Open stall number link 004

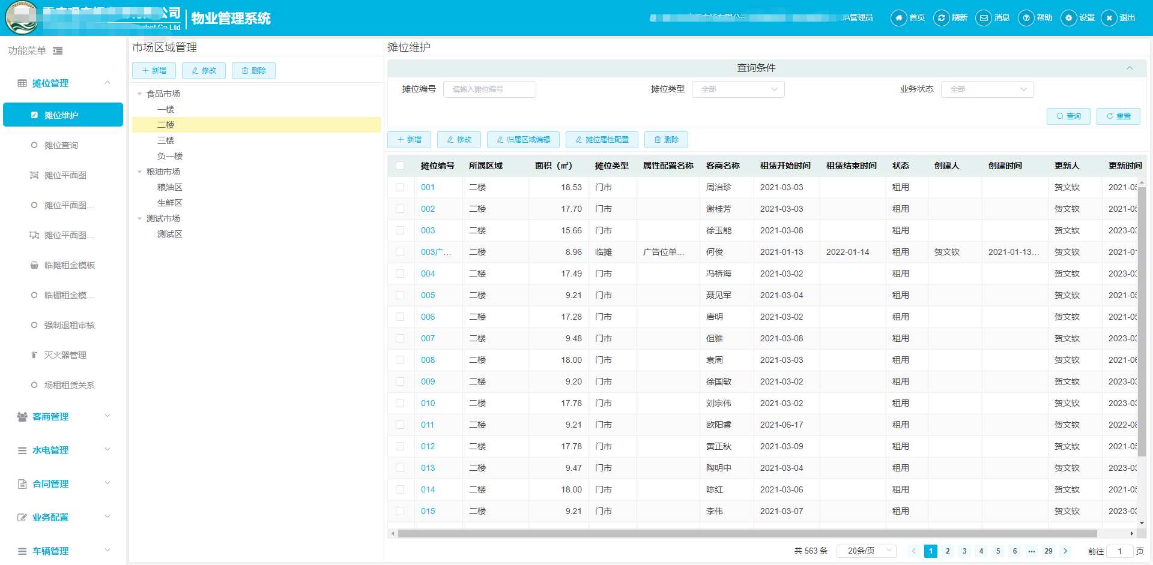(428, 274)
